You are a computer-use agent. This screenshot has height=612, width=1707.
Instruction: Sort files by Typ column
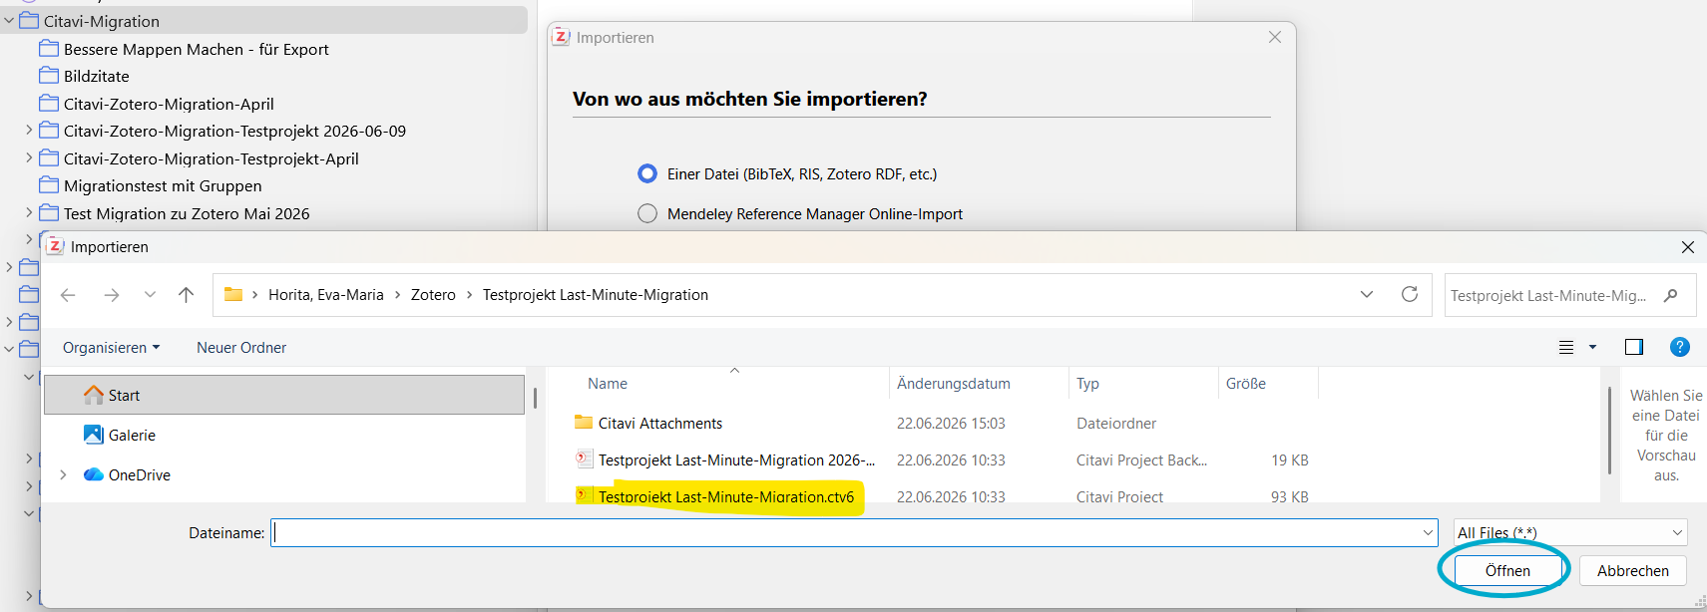pos(1087,384)
